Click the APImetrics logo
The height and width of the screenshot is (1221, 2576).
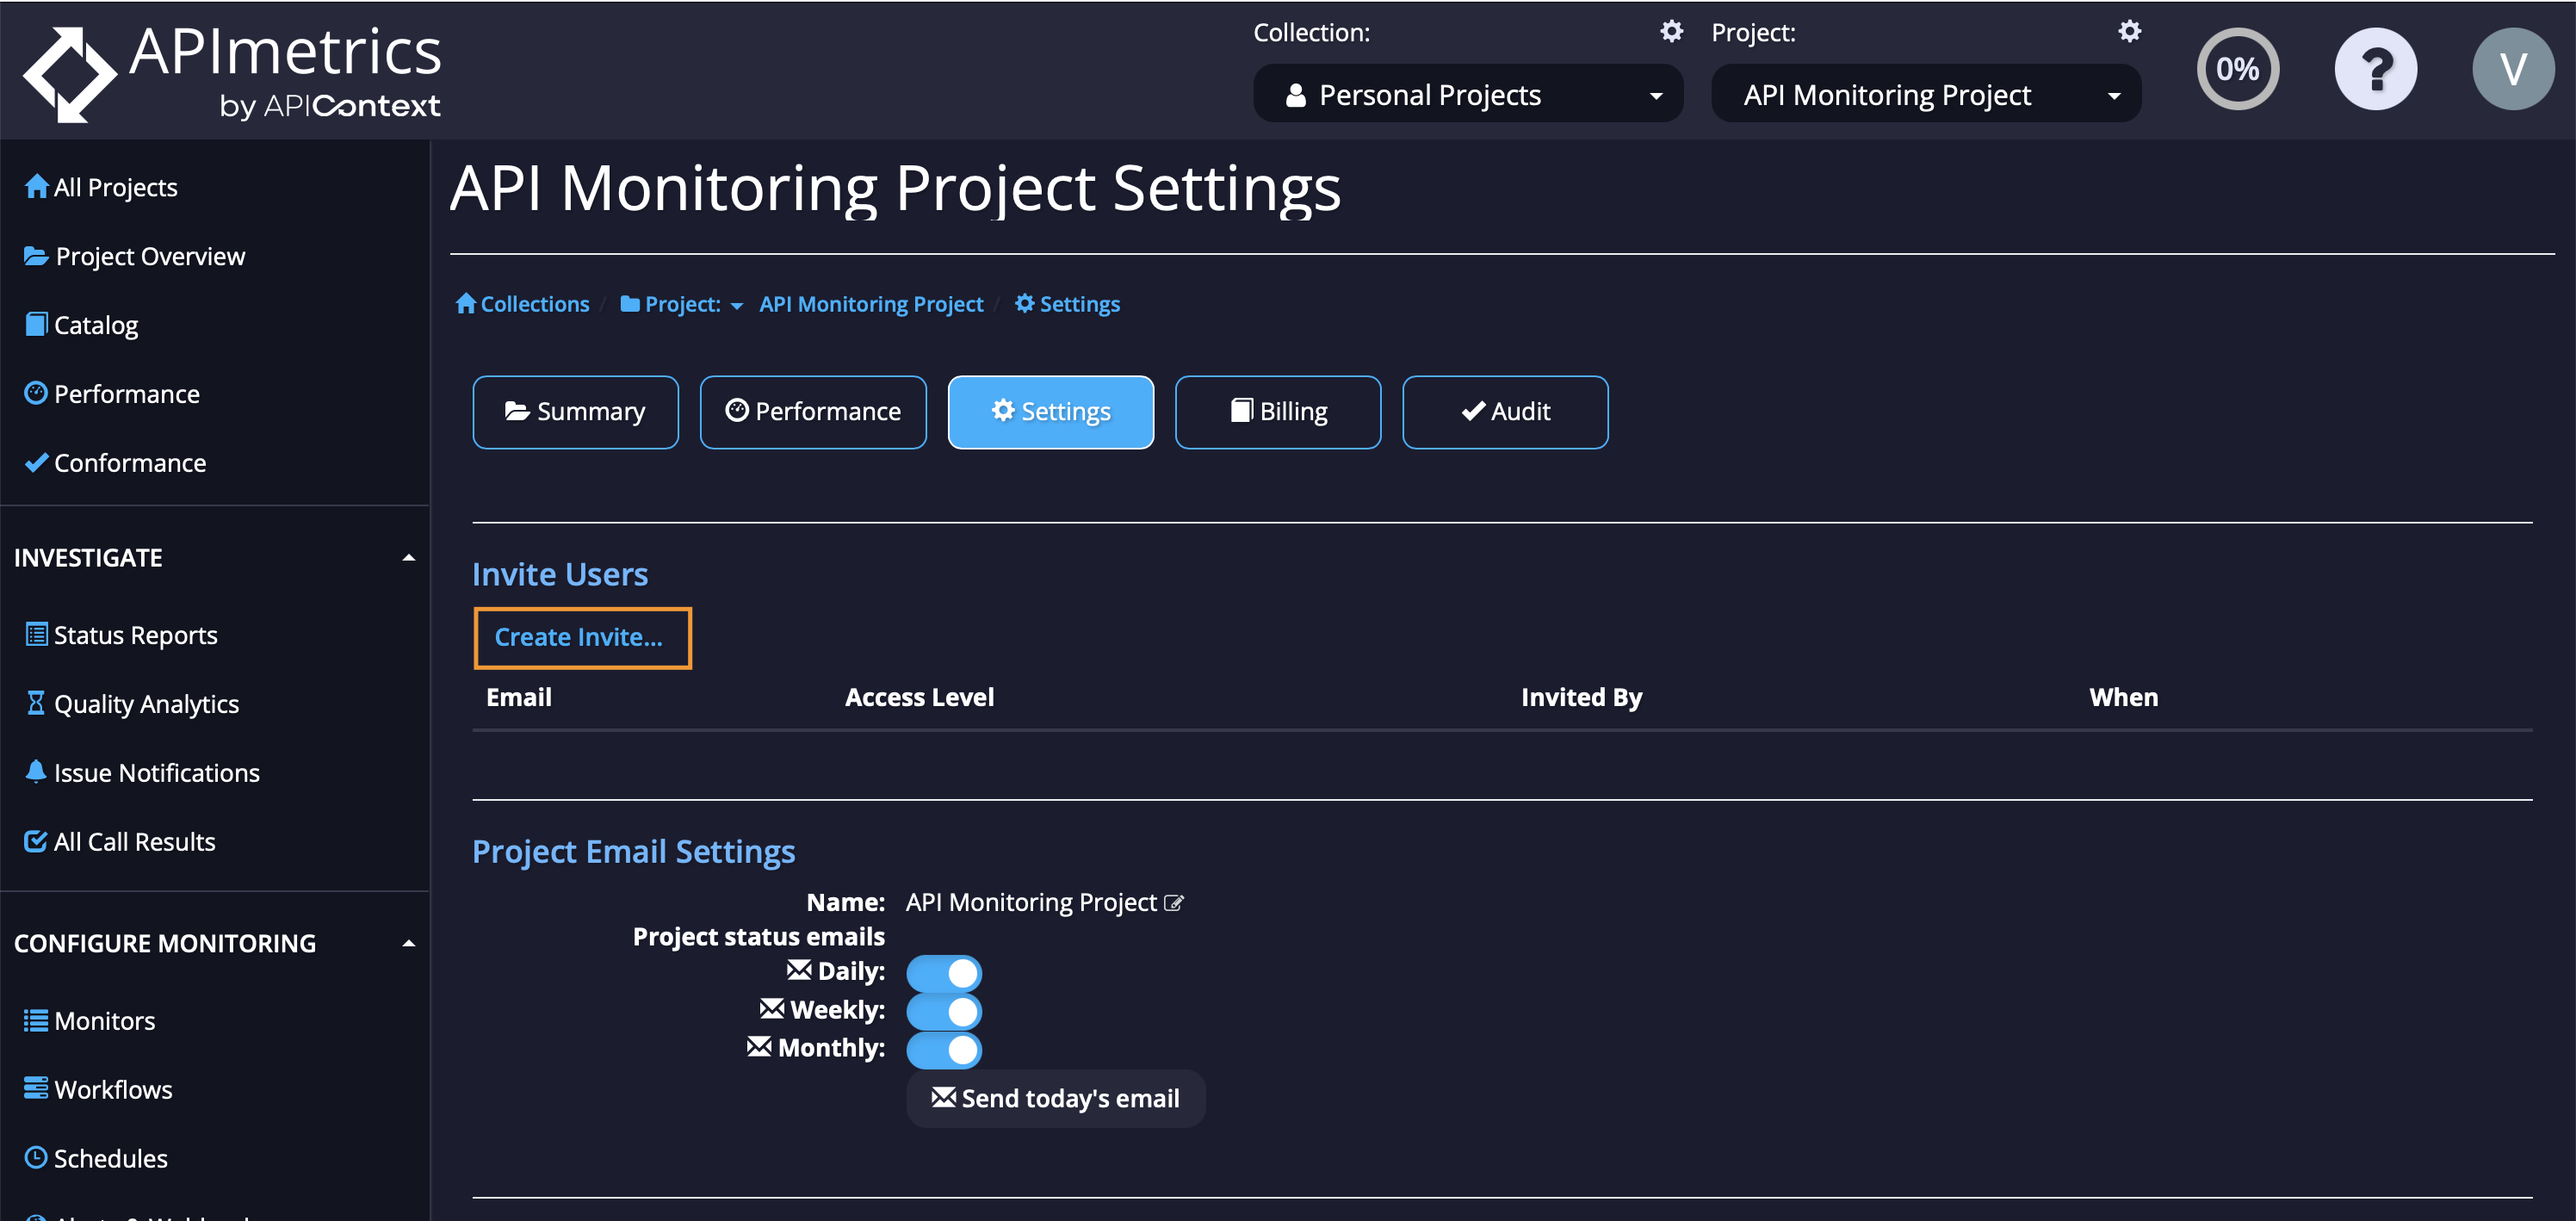[230, 70]
